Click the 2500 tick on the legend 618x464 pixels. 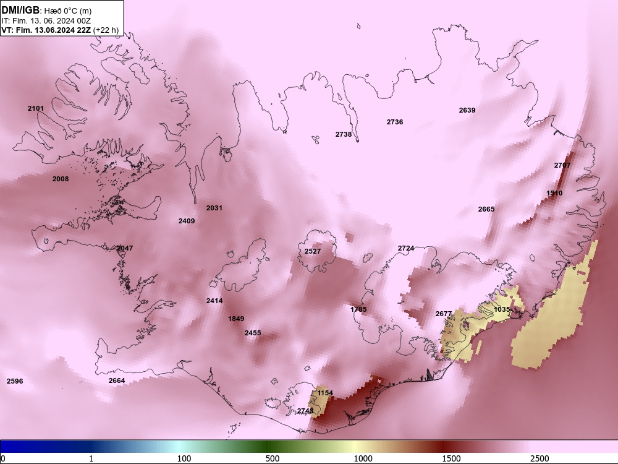[x=540, y=458]
